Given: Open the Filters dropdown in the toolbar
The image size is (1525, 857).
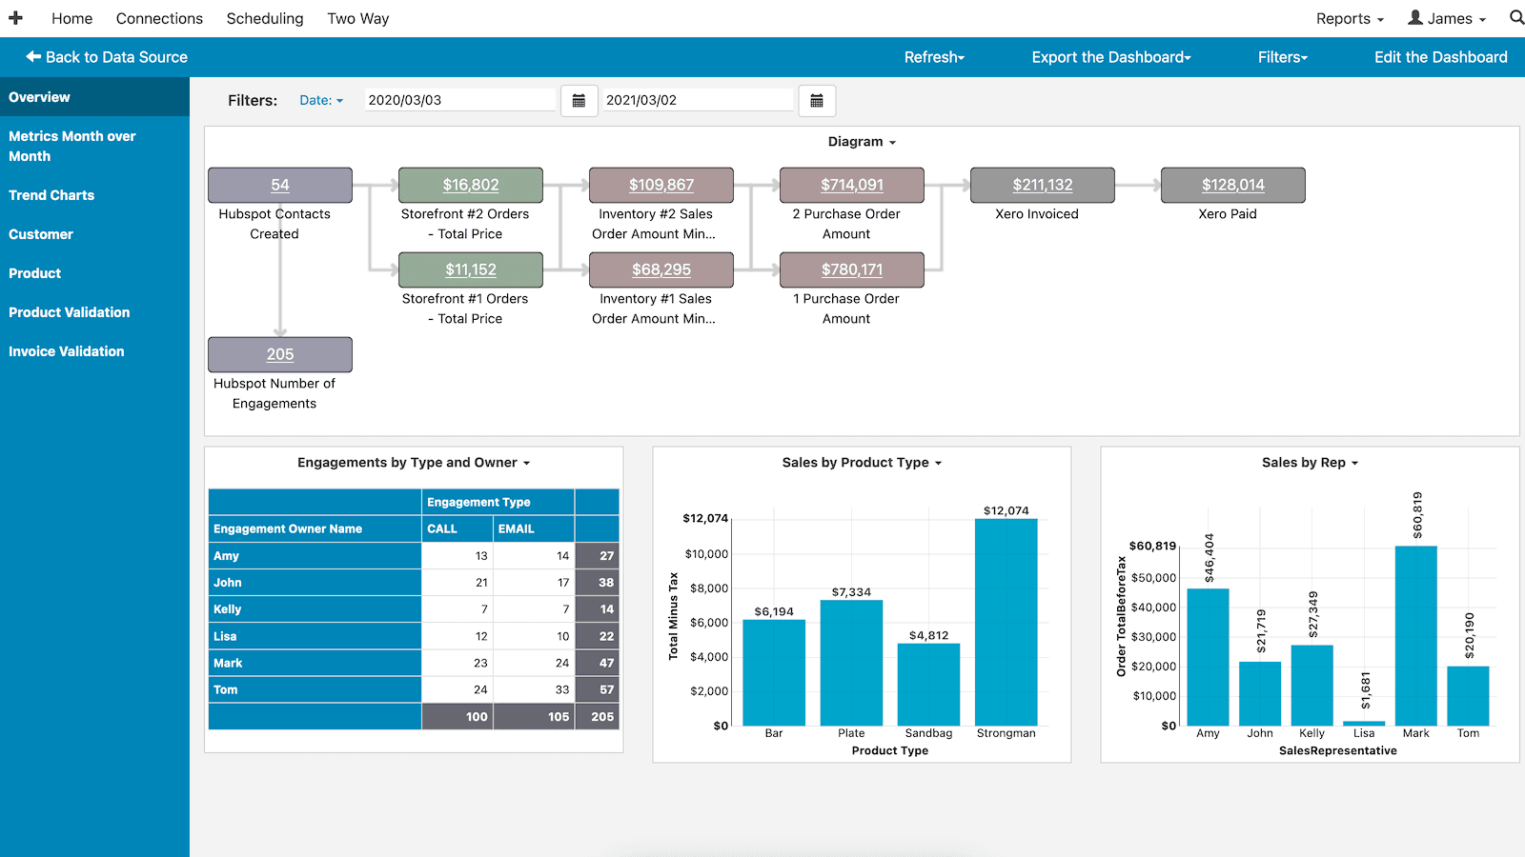Looking at the screenshot, I should (1281, 57).
